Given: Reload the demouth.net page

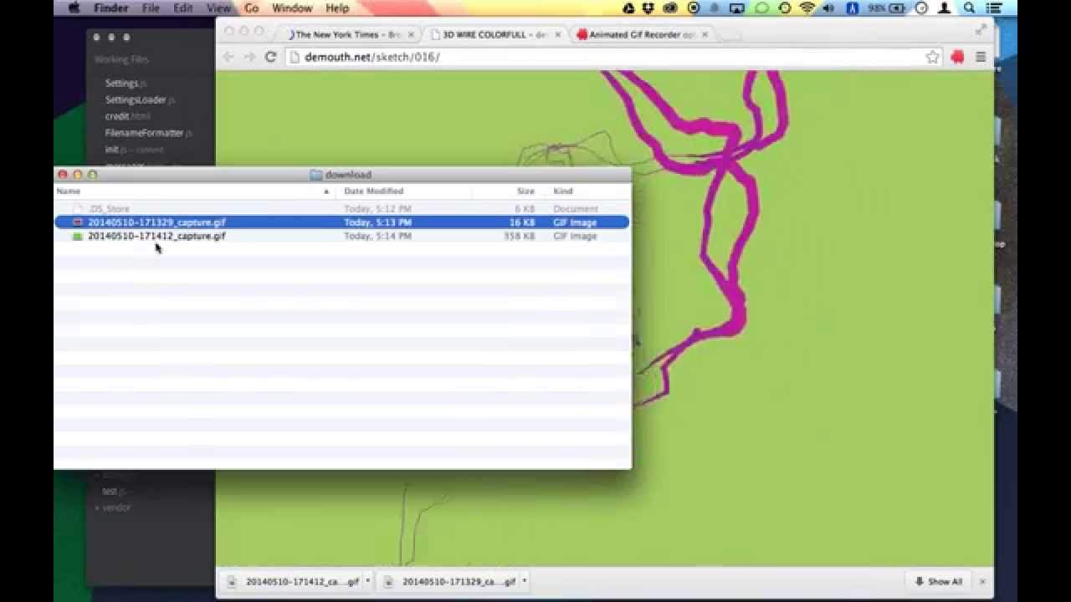Looking at the screenshot, I should tap(269, 57).
